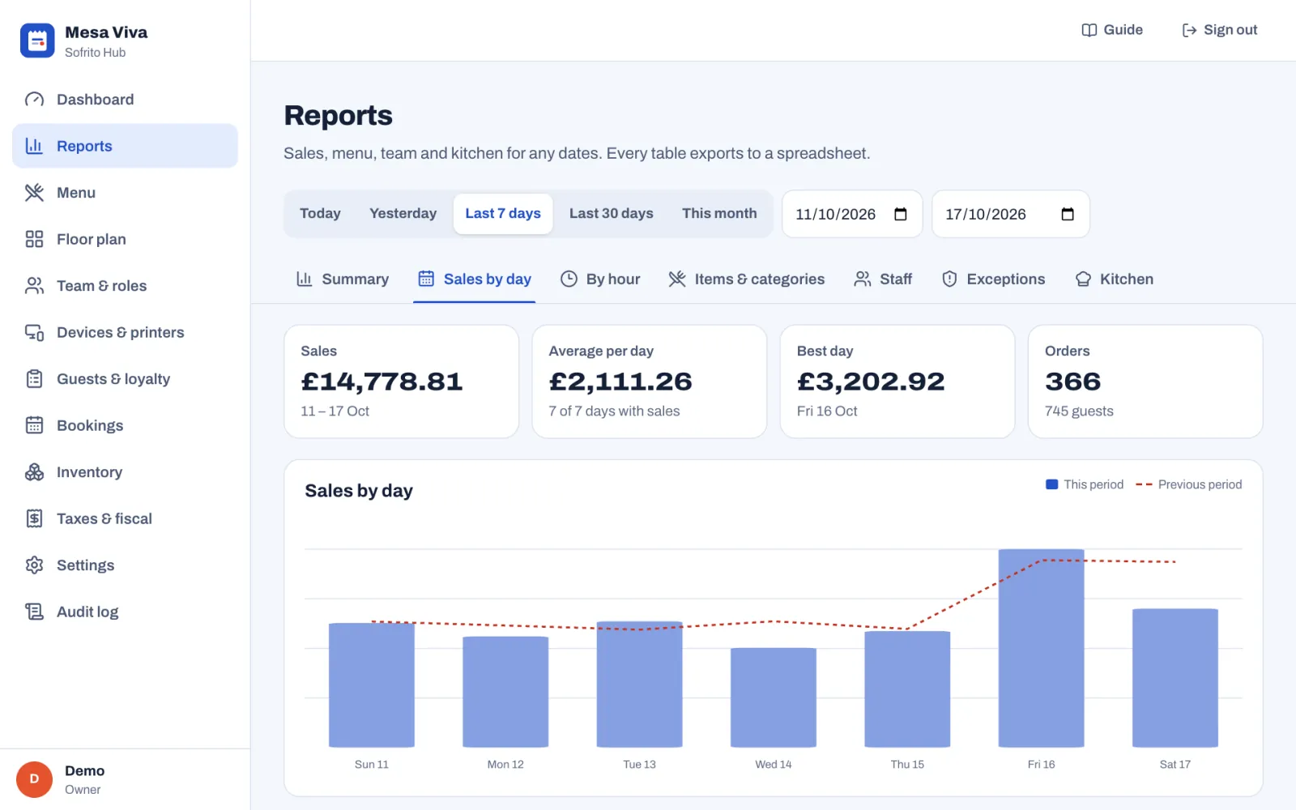Select the Last 30 days range
This screenshot has height=810, width=1296.
coord(611,214)
